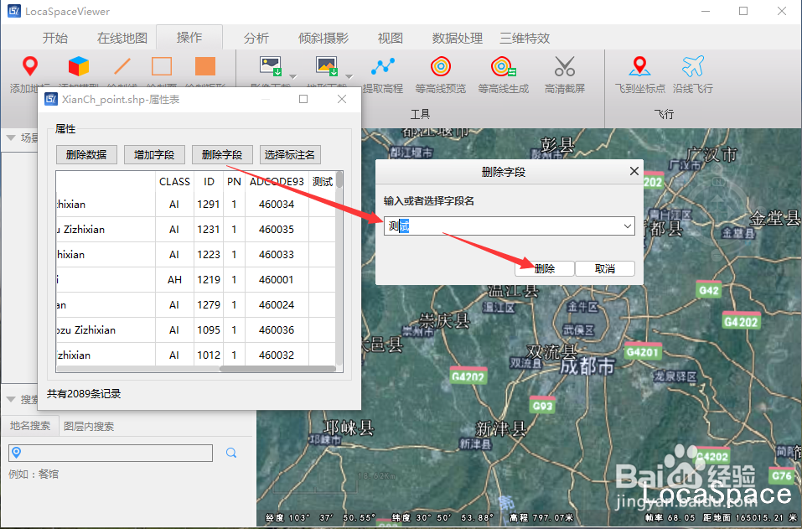Click cell with ID 1095
The height and width of the screenshot is (529, 802).
(209, 330)
